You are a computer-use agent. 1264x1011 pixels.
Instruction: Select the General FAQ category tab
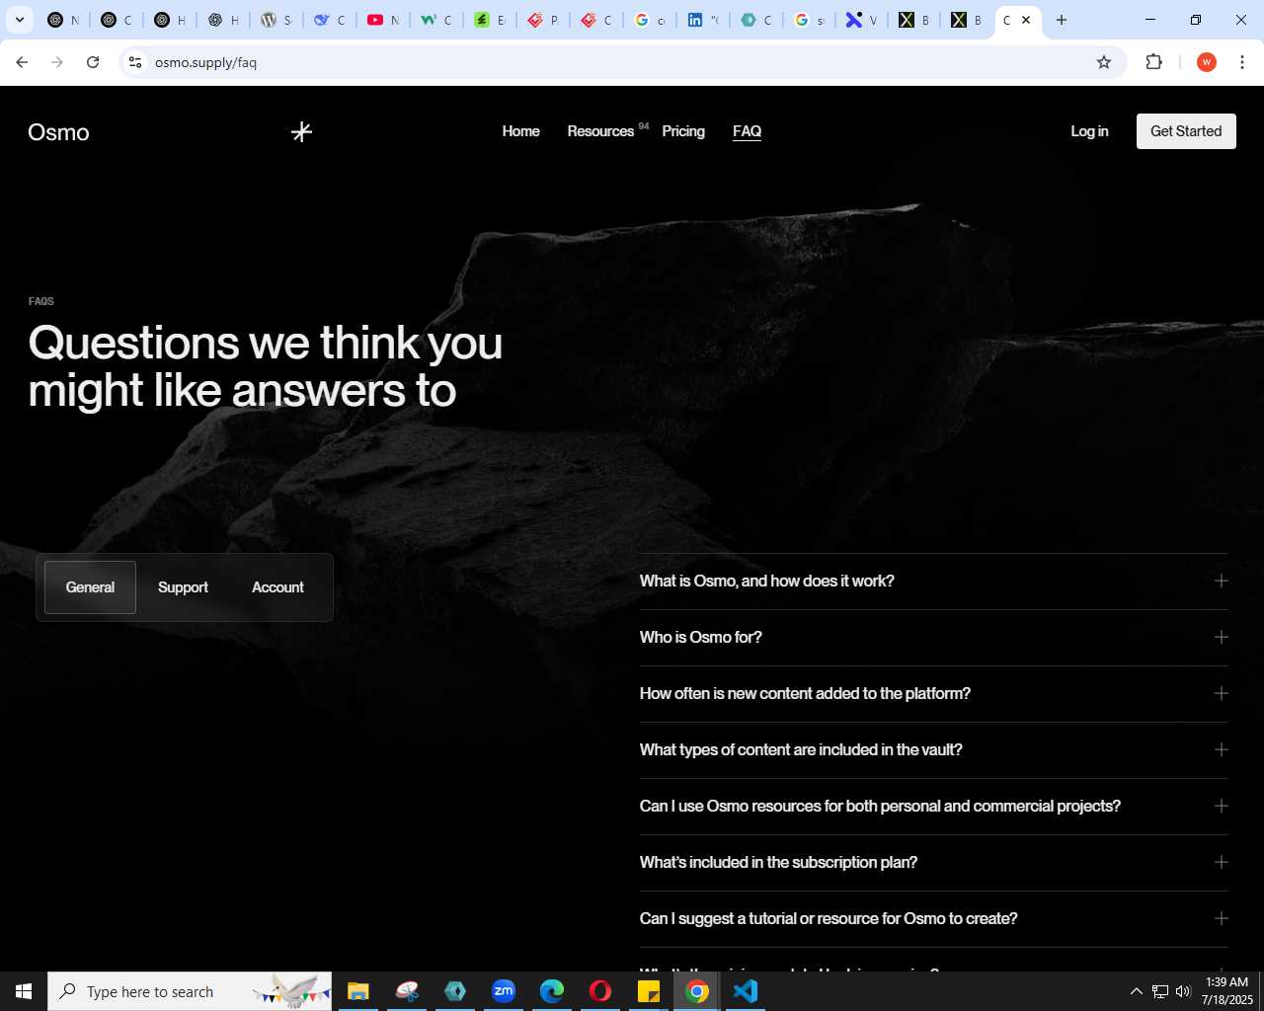tap(90, 587)
